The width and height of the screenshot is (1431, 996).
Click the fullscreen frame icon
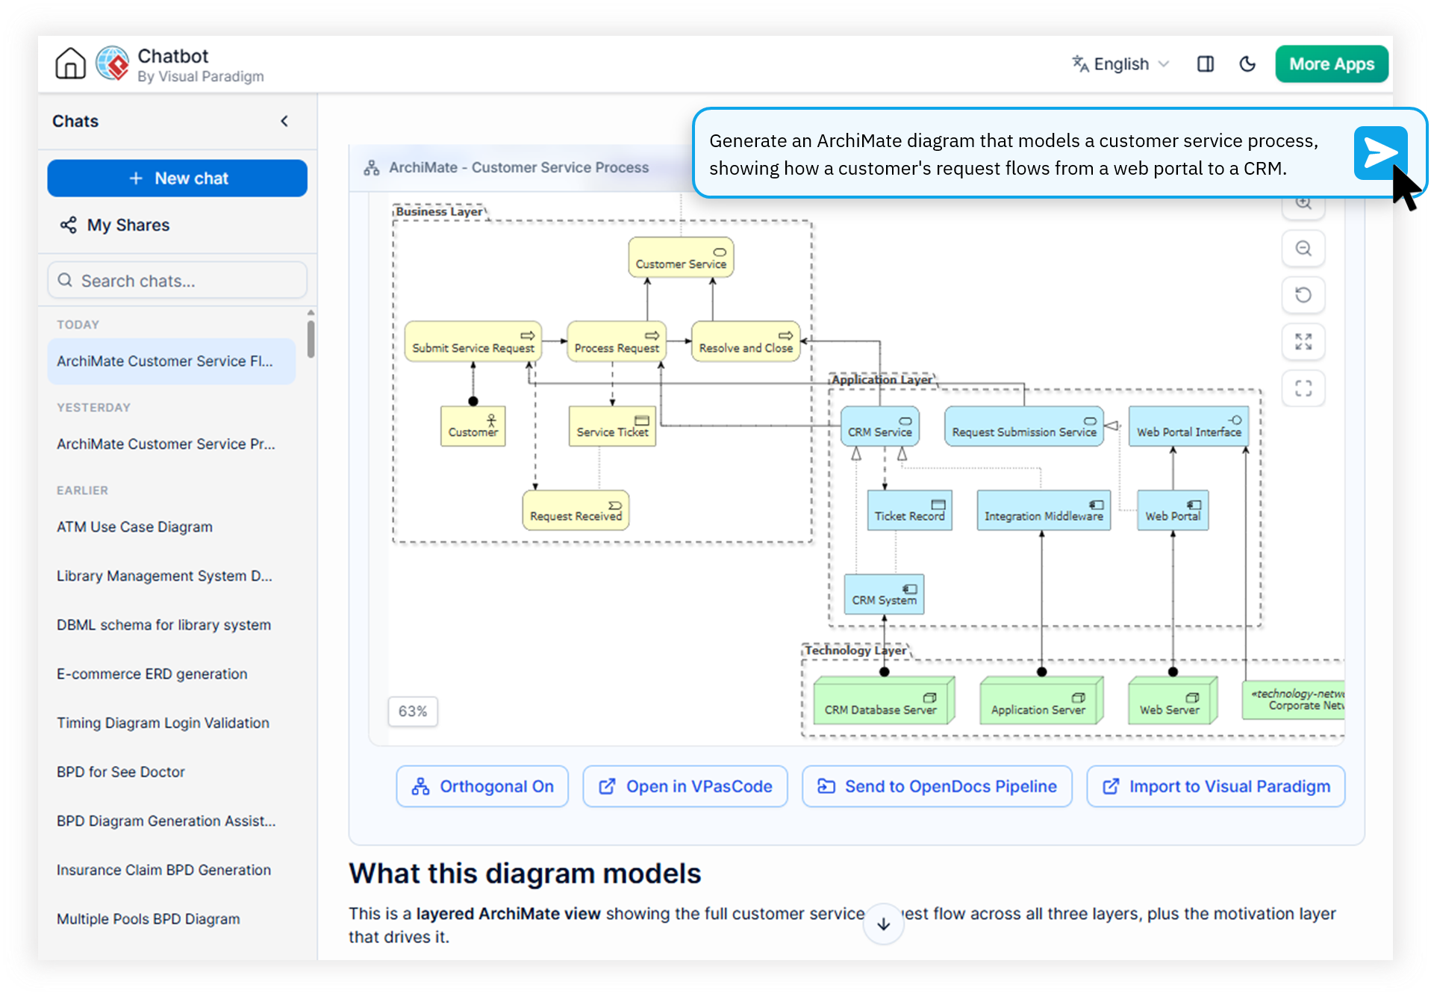(1303, 388)
